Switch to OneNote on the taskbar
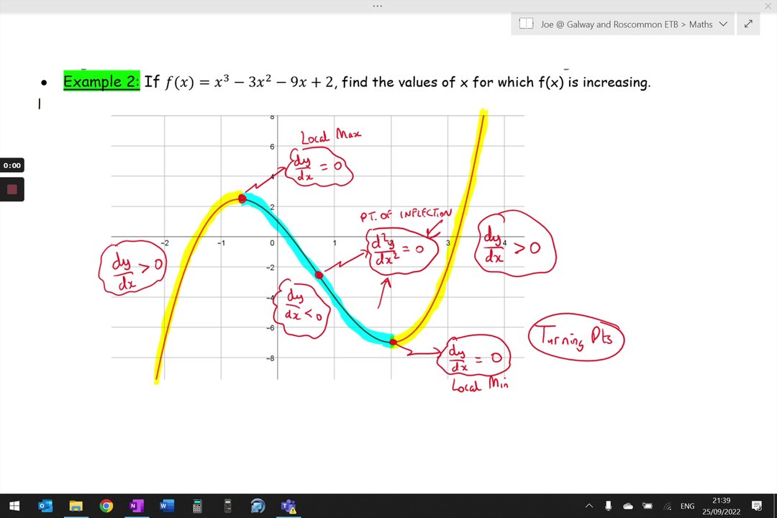This screenshot has height=518, width=777. [x=136, y=506]
